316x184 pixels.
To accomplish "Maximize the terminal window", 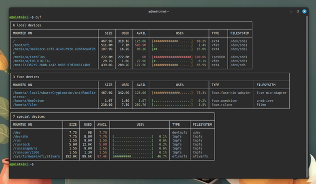I will pyautogui.click(x=297, y=12).
